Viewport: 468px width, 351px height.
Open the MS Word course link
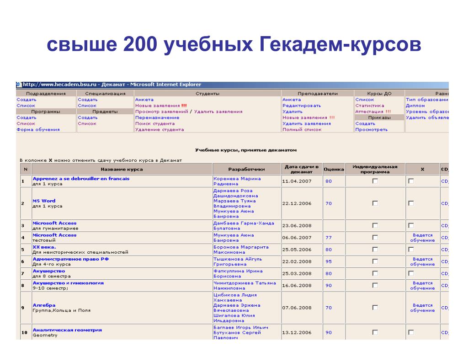pos(44,201)
